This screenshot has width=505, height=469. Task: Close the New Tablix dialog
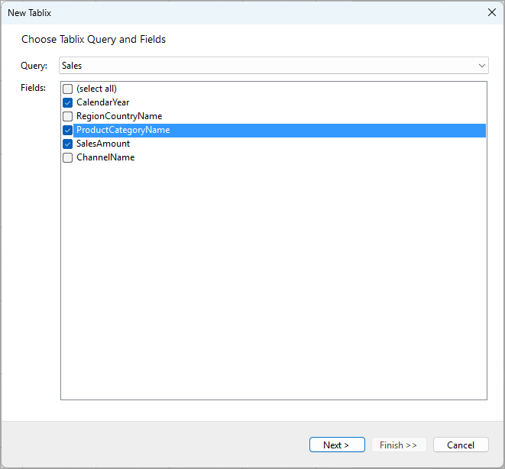[x=491, y=12]
